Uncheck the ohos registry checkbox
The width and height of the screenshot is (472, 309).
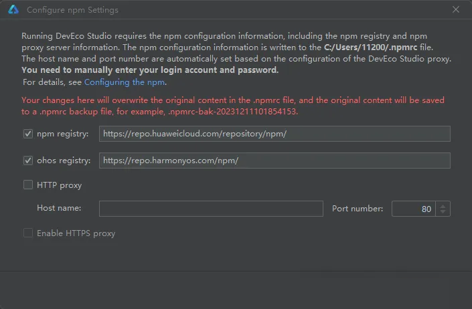tap(28, 161)
